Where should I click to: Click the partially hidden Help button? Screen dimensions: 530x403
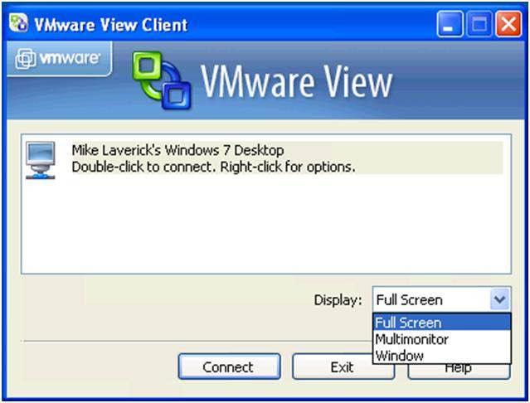pos(459,371)
